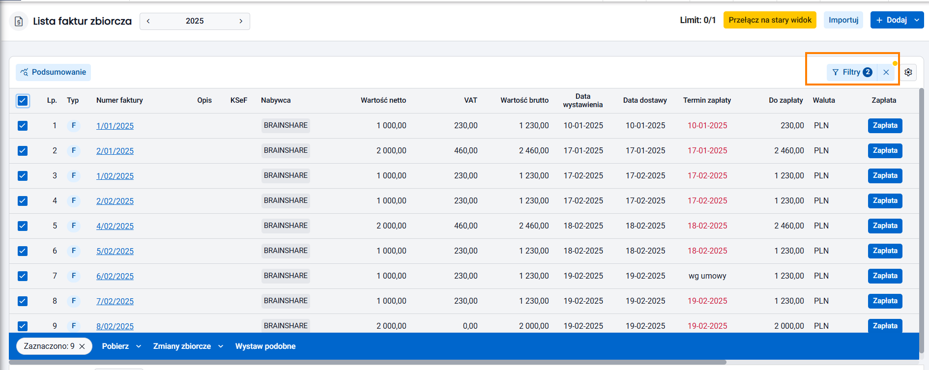Click Zapłata button for invoice 6/02/2025
Image resolution: width=929 pixels, height=370 pixels.
tap(885, 276)
